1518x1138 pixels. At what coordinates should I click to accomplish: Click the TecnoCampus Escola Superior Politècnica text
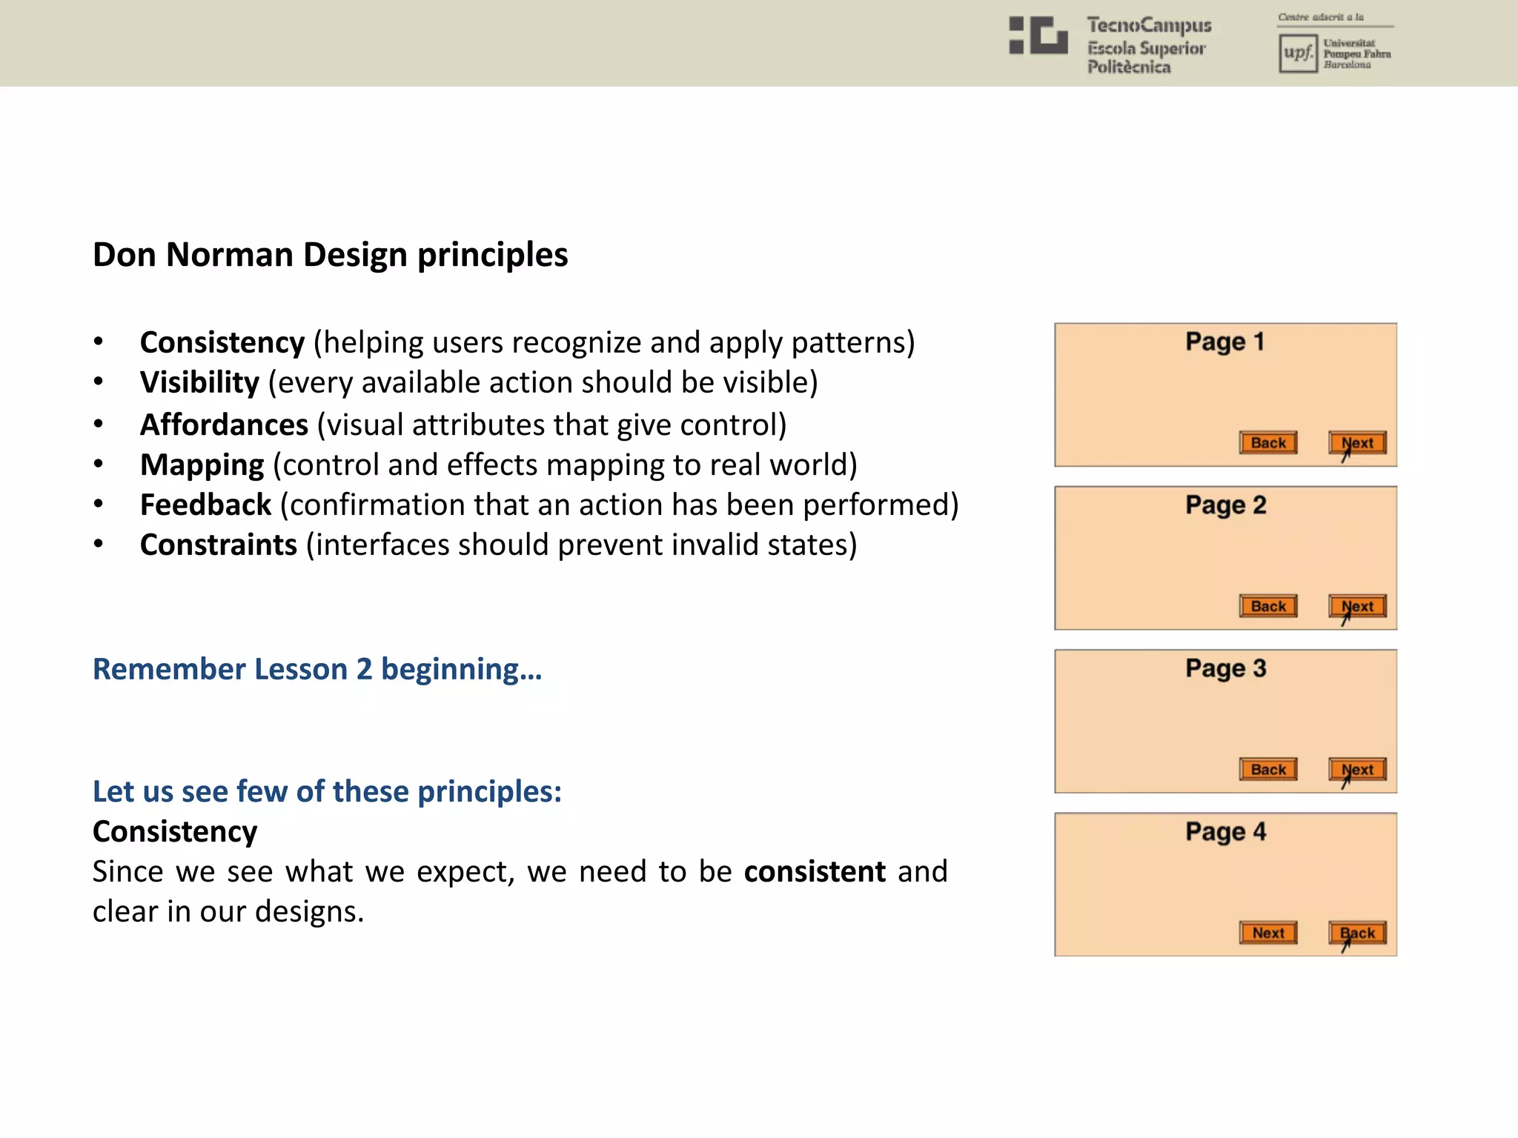[x=1148, y=46]
